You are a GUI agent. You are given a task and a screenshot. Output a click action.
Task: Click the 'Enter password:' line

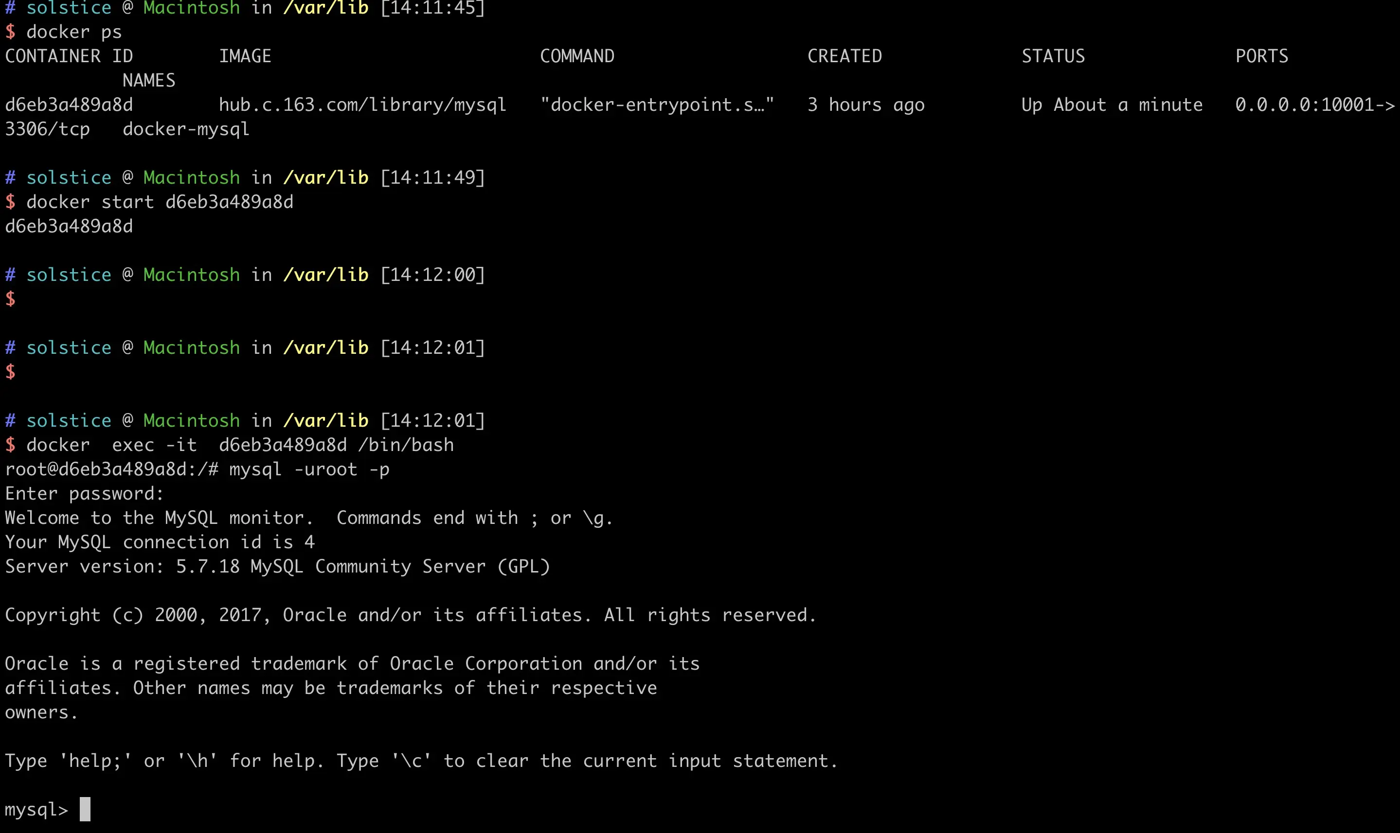(84, 493)
